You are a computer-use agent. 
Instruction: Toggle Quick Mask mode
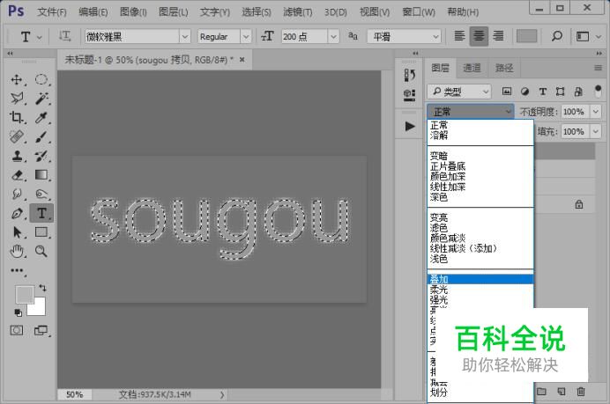click(17, 331)
